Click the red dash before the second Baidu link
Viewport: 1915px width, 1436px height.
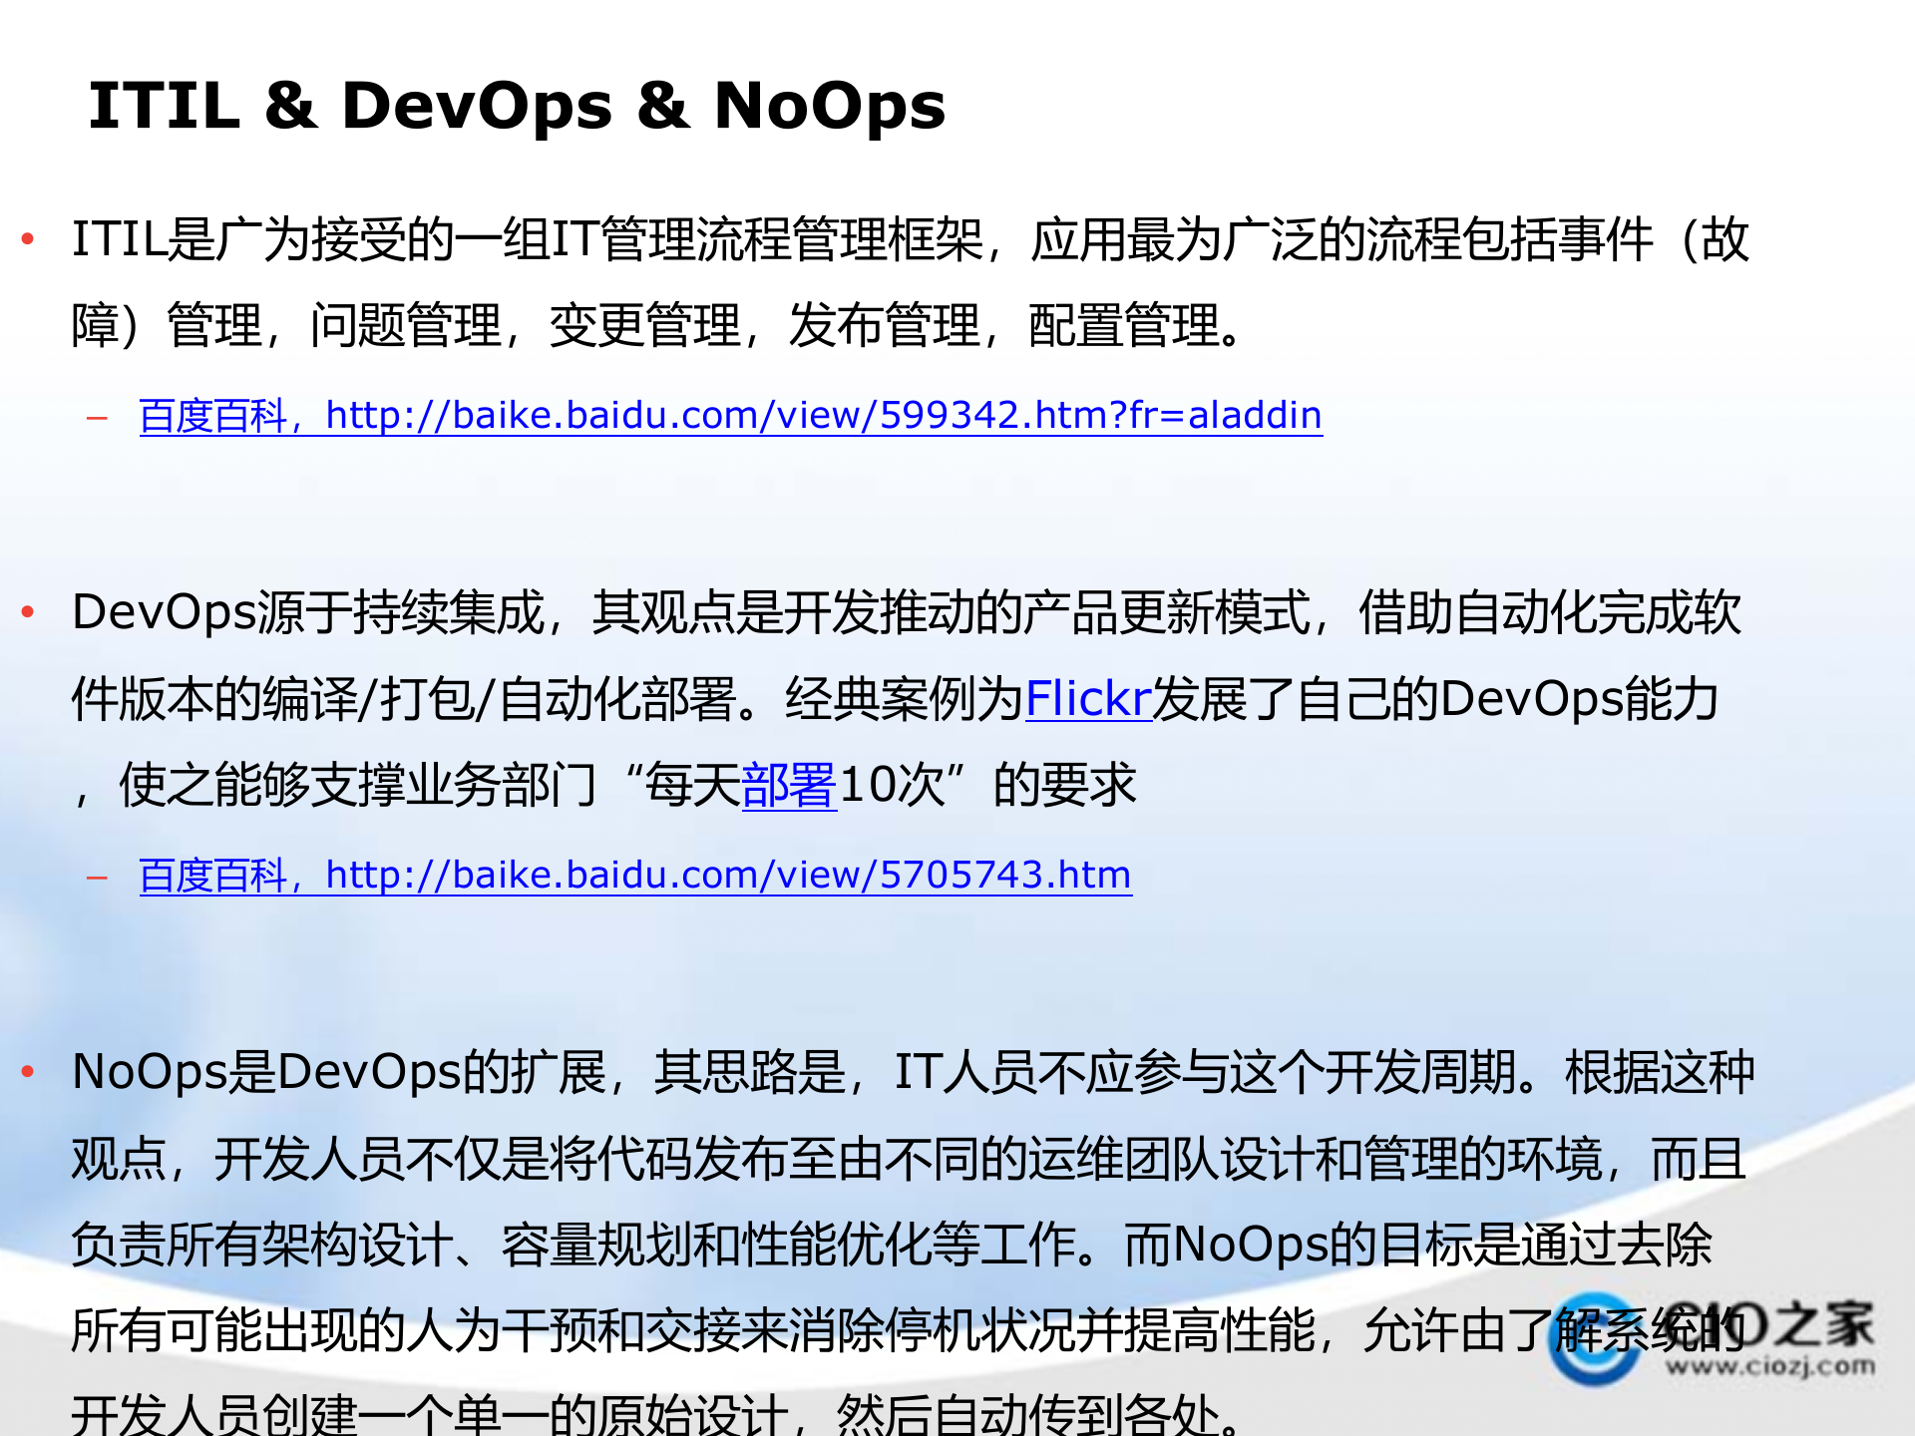tap(97, 878)
